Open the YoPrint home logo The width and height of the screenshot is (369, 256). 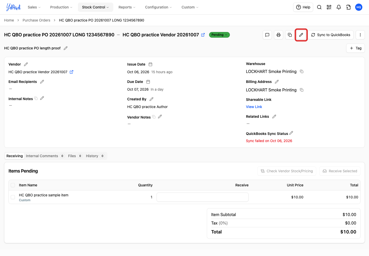click(14, 7)
